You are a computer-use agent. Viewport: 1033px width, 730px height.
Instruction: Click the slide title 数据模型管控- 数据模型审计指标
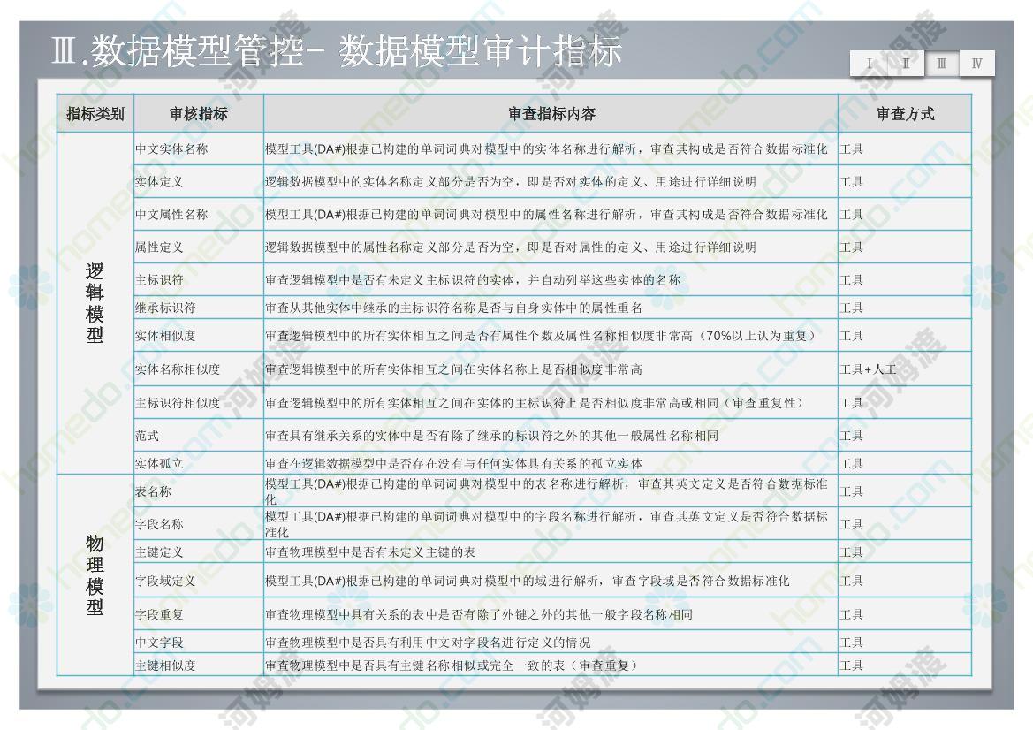click(337, 51)
